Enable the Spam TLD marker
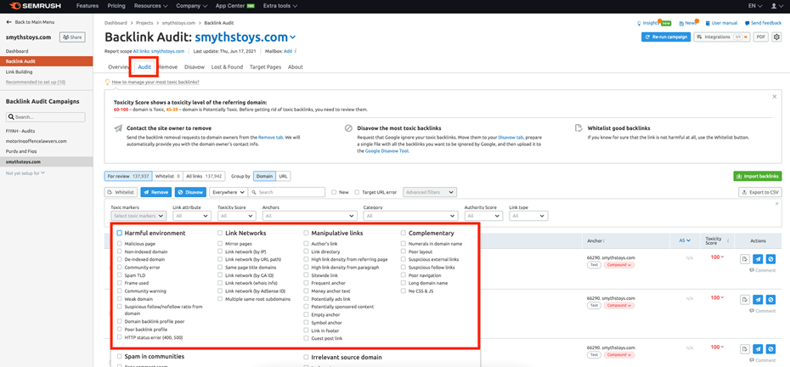 point(120,275)
